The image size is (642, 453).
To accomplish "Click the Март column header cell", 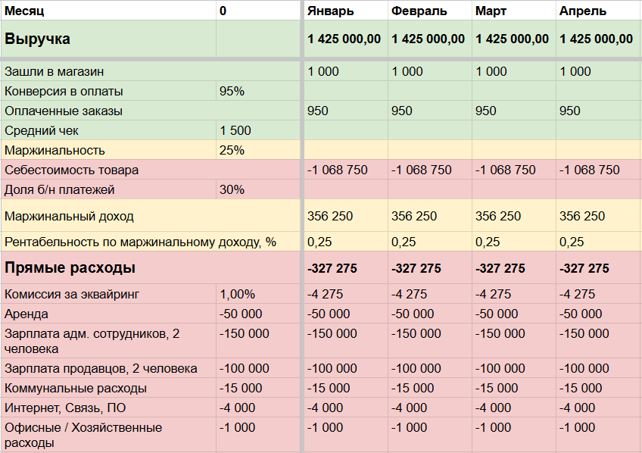I will click(x=513, y=11).
